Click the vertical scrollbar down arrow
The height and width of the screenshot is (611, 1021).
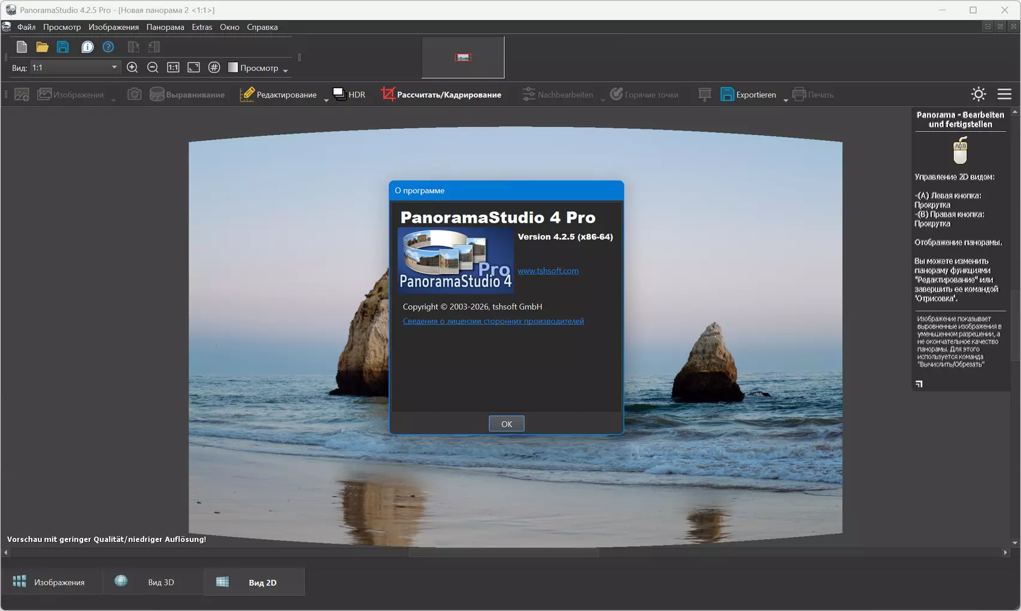(1015, 543)
